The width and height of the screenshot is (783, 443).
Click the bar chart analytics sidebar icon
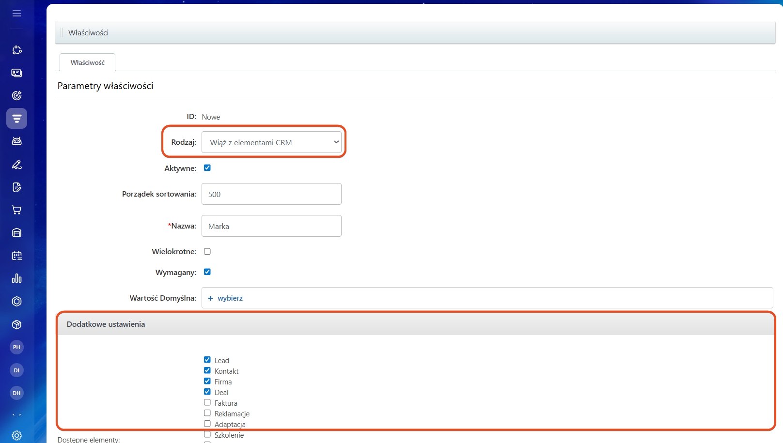(16, 278)
